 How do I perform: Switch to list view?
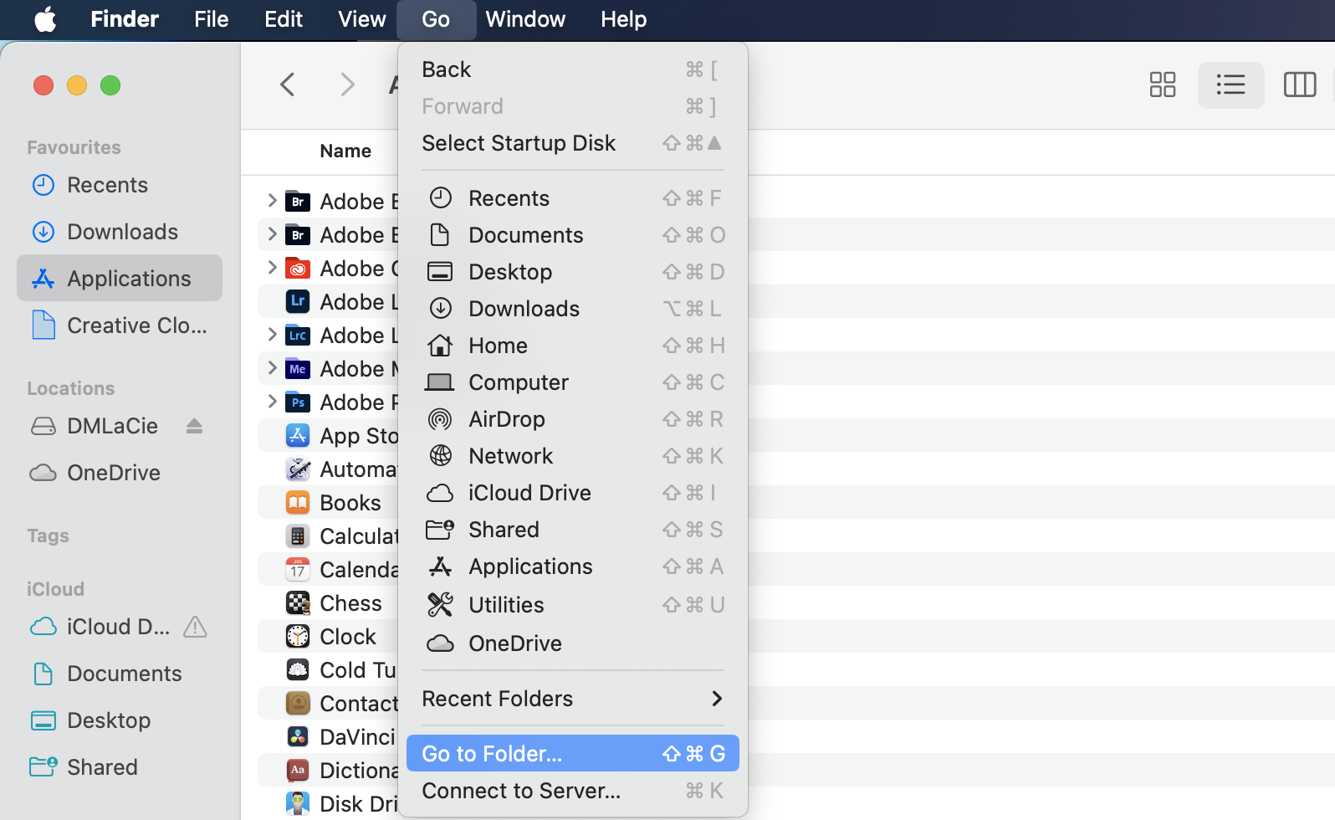click(1230, 85)
